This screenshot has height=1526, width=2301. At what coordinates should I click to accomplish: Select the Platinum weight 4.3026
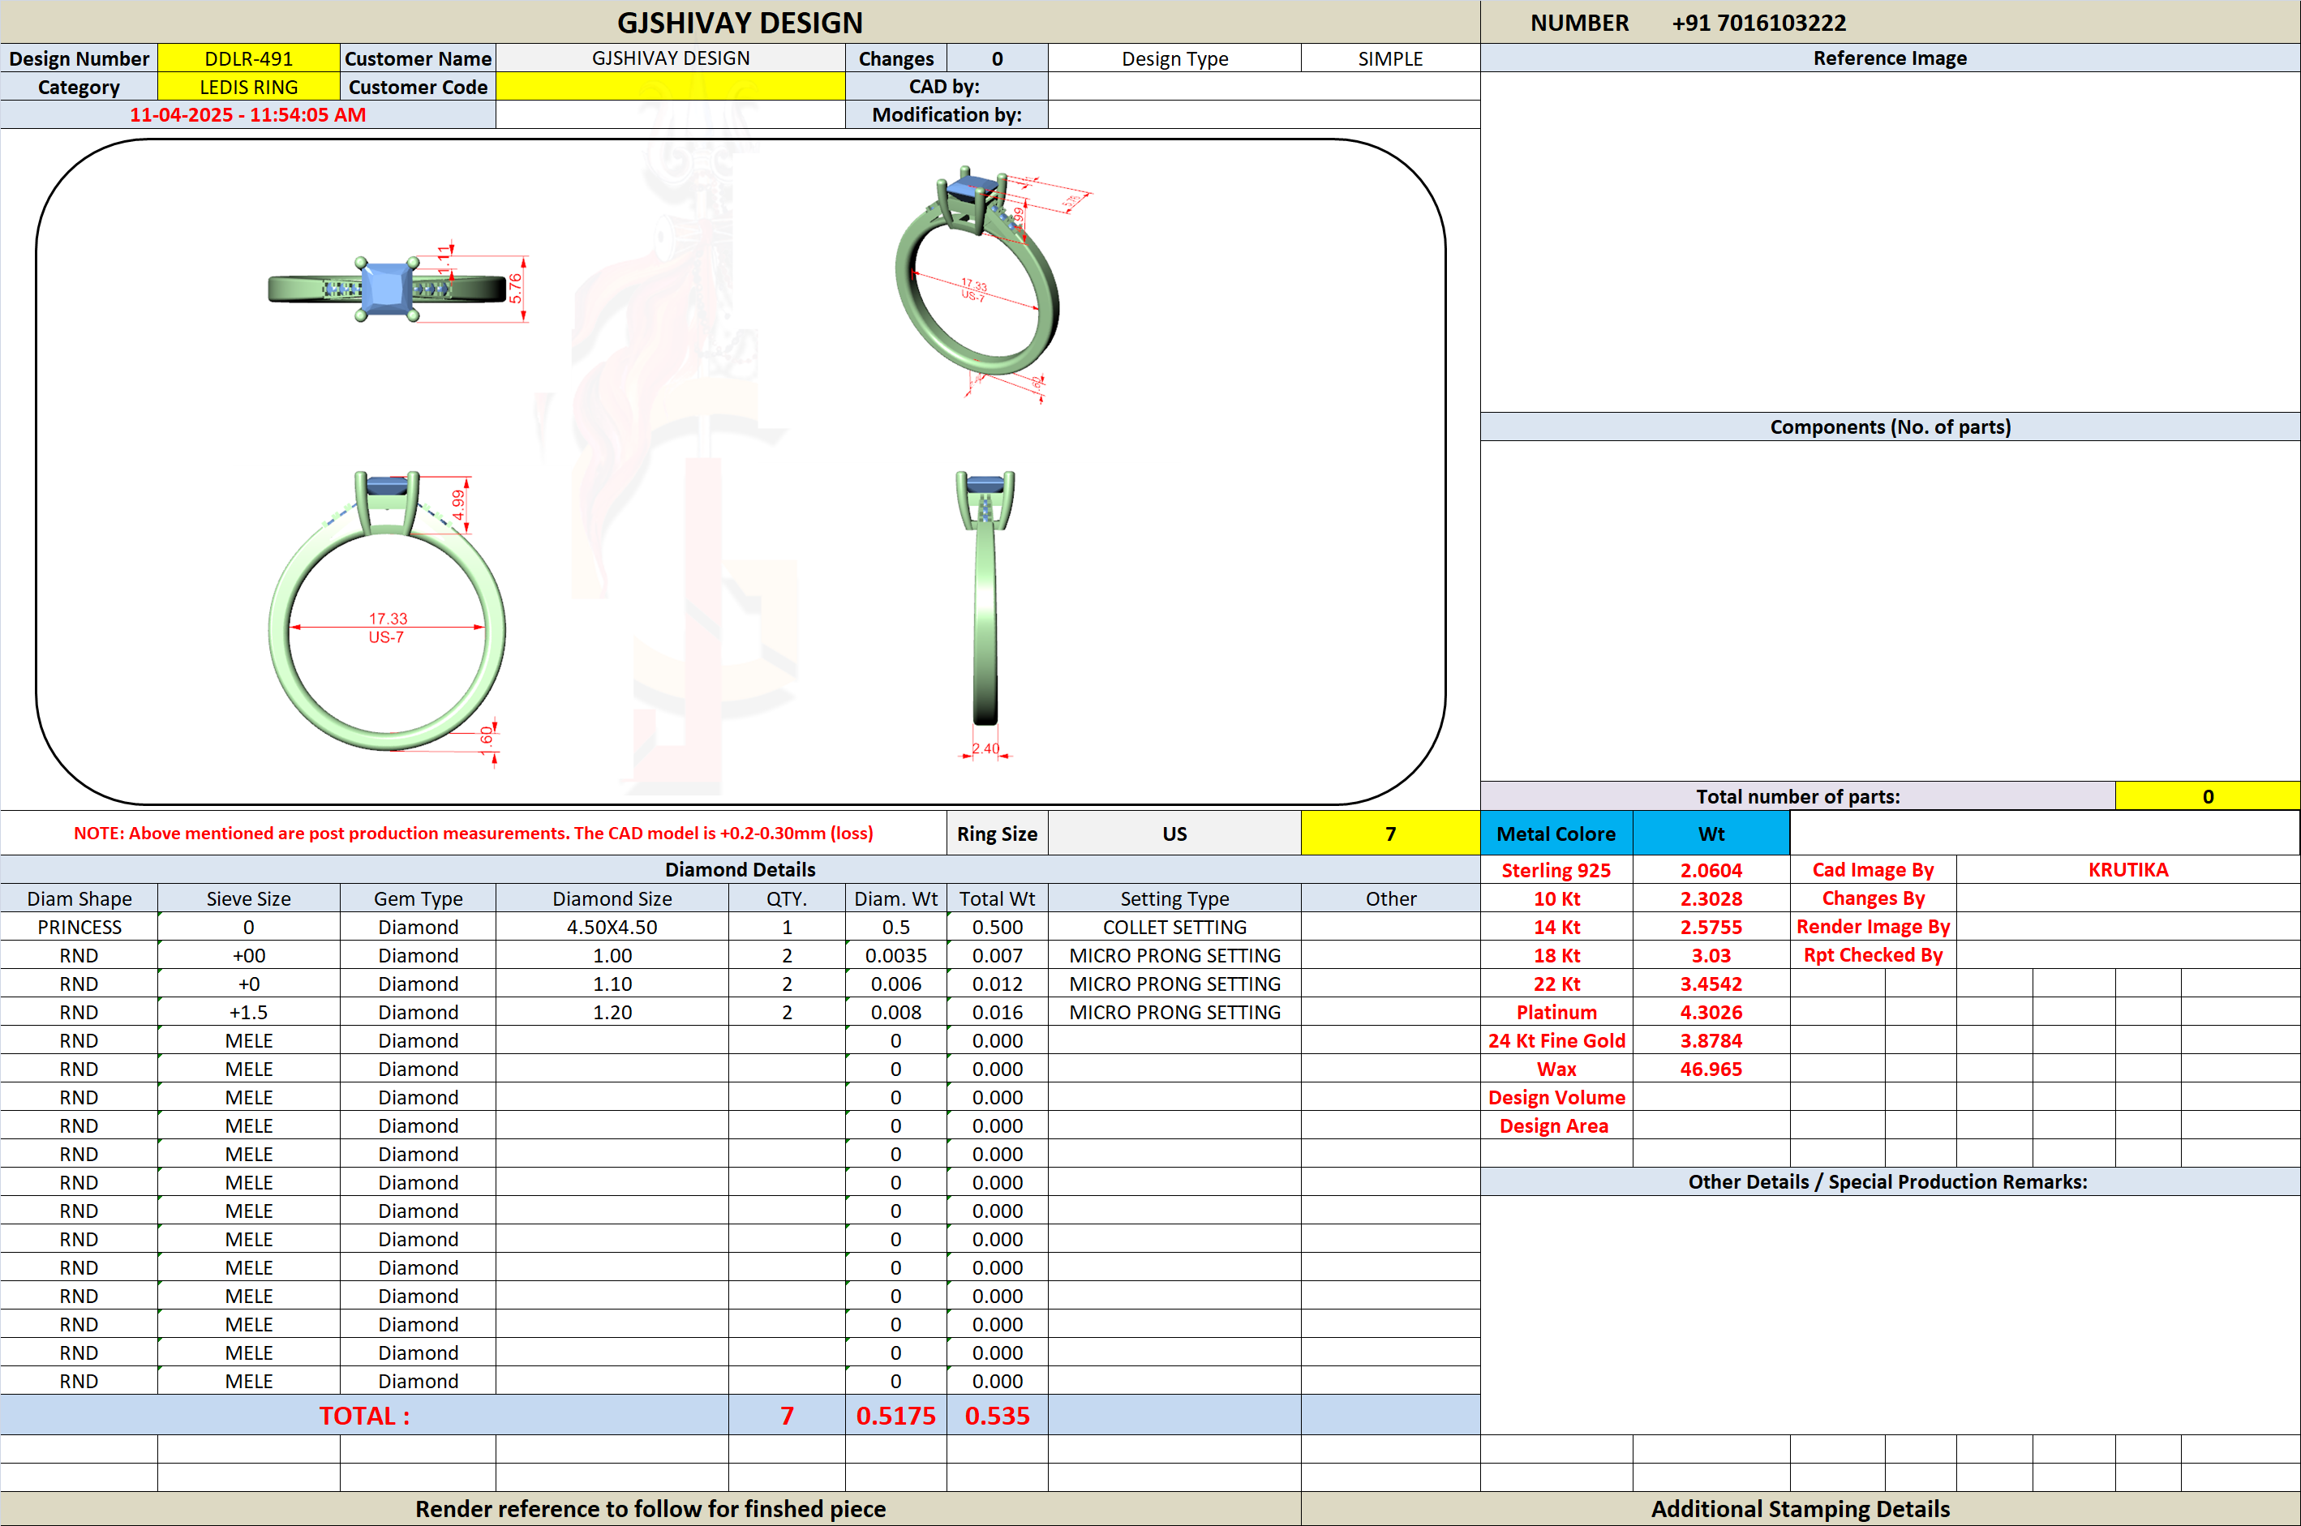(x=1711, y=1012)
